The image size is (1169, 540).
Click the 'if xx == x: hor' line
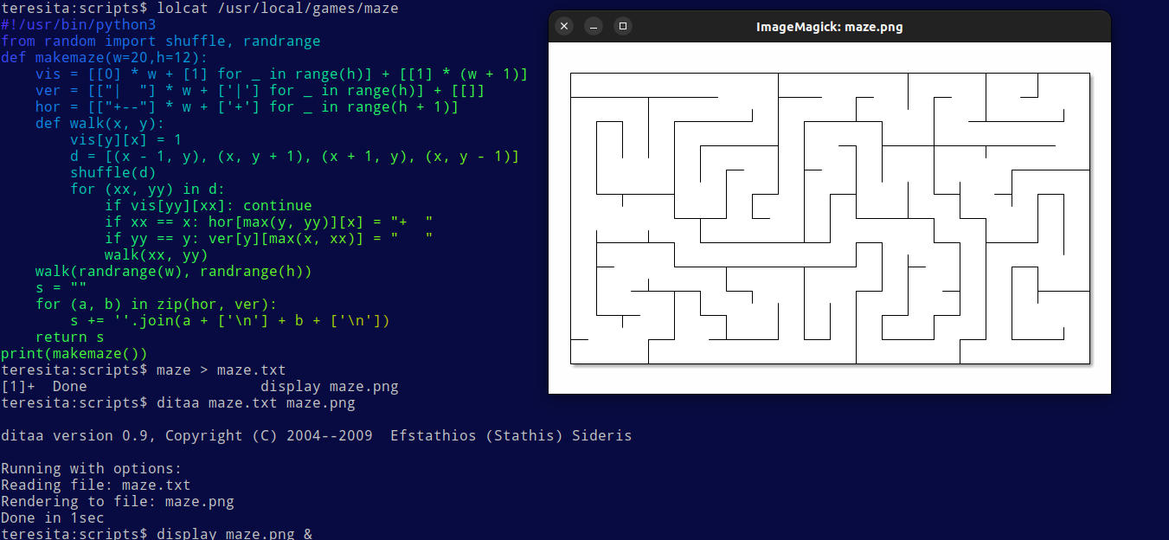point(268,222)
